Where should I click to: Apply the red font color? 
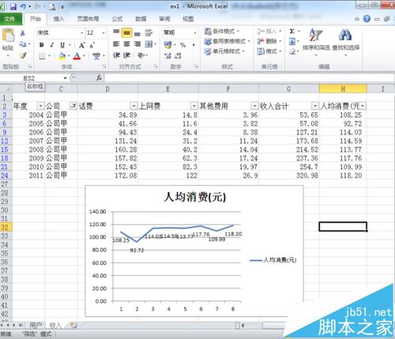[77, 56]
